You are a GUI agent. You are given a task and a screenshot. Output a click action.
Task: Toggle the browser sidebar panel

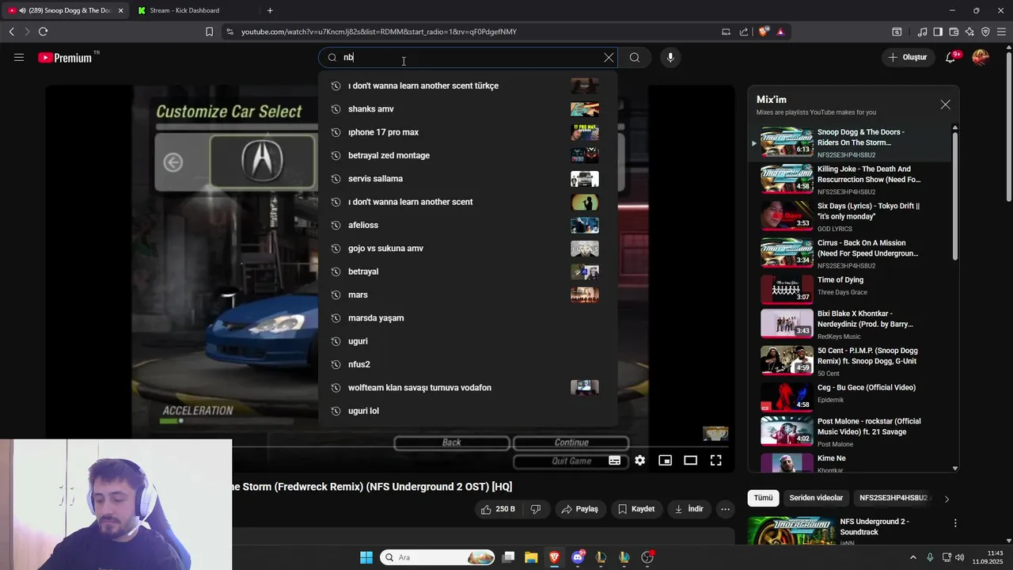(x=938, y=32)
